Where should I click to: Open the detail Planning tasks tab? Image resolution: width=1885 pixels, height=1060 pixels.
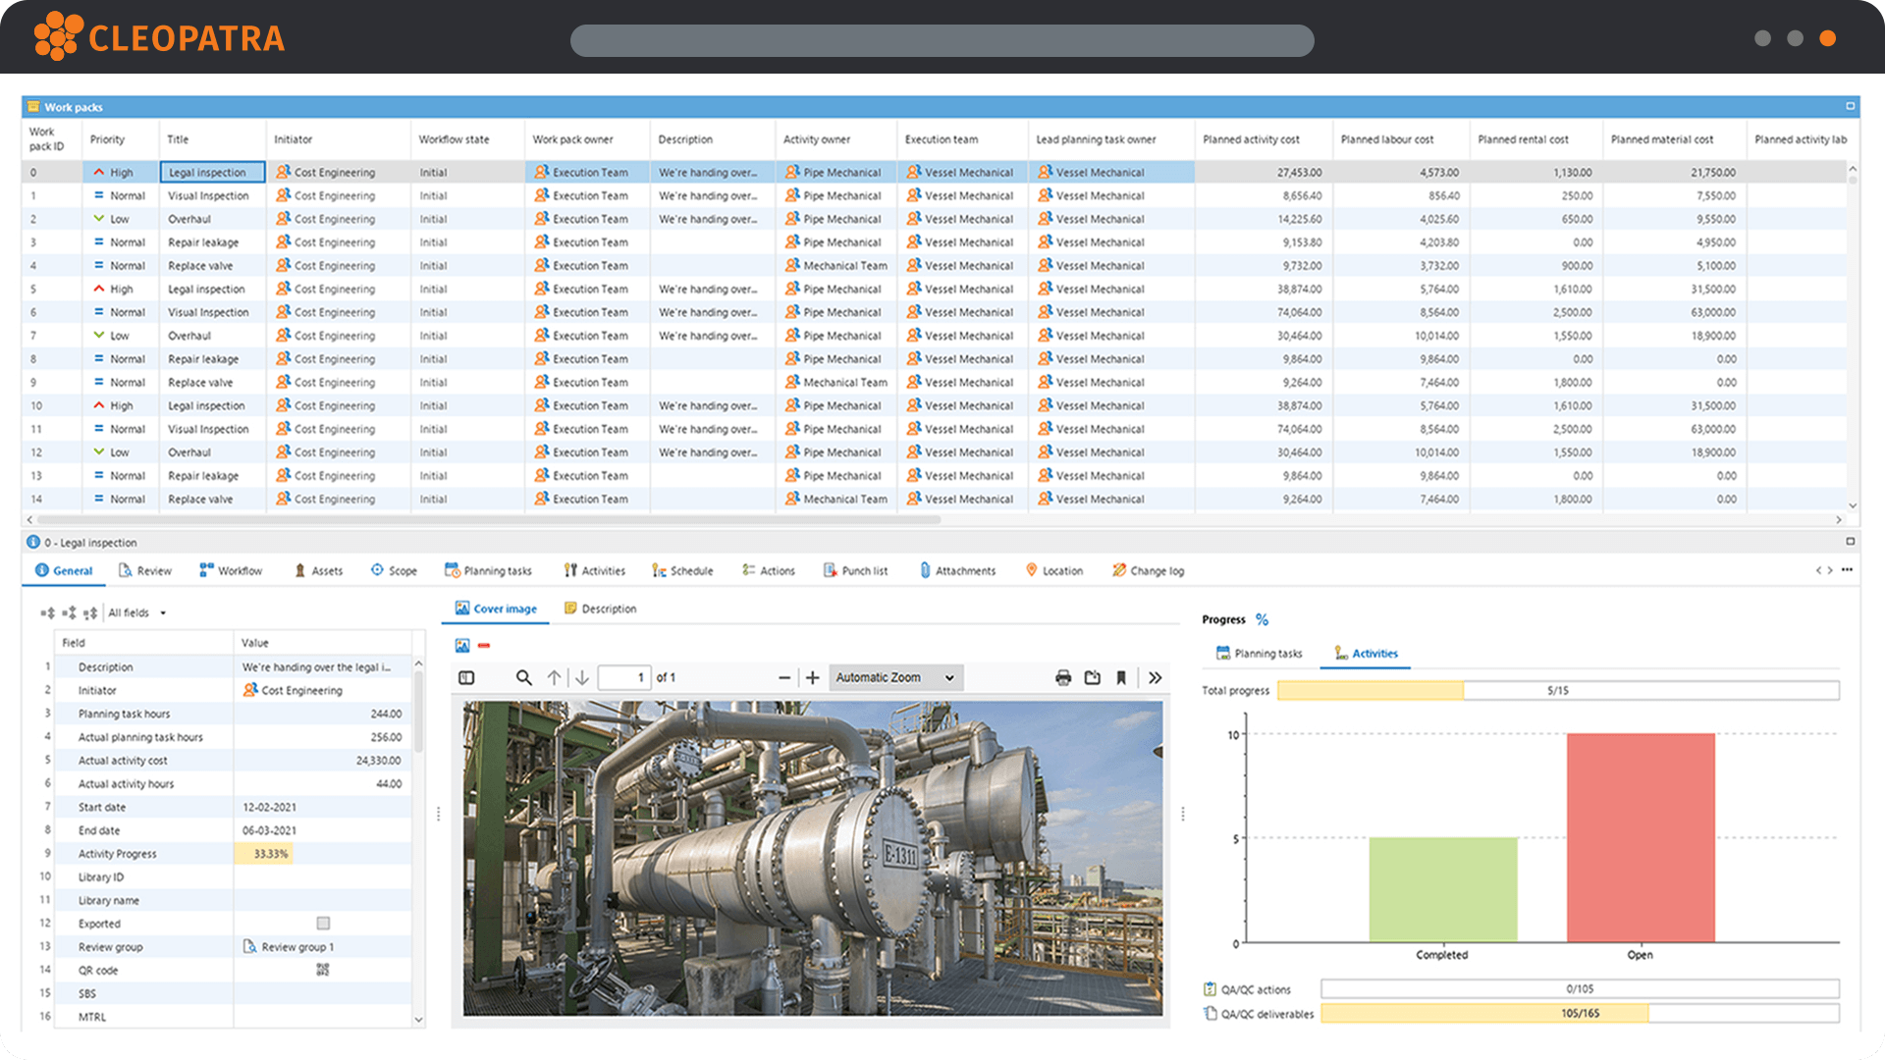click(x=488, y=570)
